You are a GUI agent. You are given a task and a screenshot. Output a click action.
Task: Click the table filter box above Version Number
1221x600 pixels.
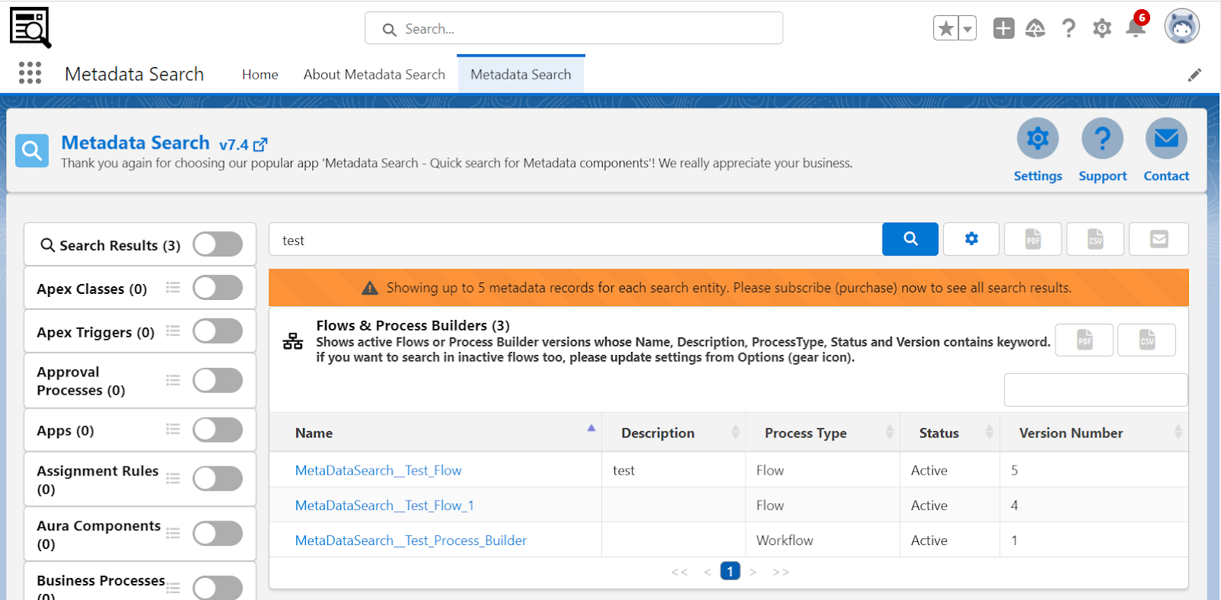coord(1096,390)
